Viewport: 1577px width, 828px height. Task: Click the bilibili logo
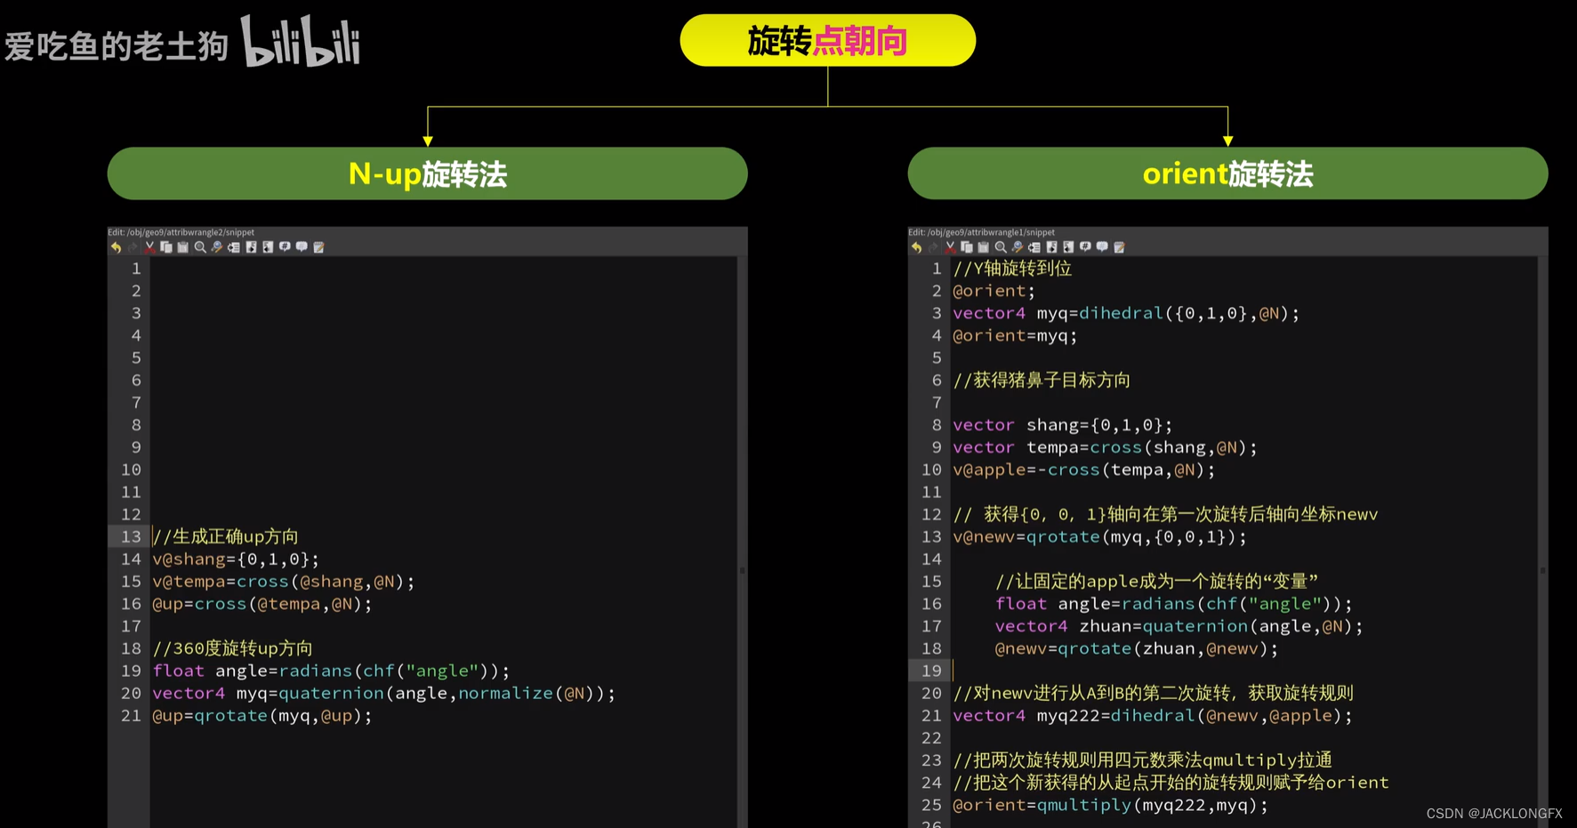click(x=301, y=42)
